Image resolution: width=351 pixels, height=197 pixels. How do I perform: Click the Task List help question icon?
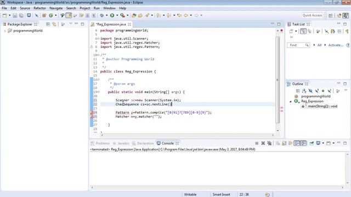tap(348, 45)
